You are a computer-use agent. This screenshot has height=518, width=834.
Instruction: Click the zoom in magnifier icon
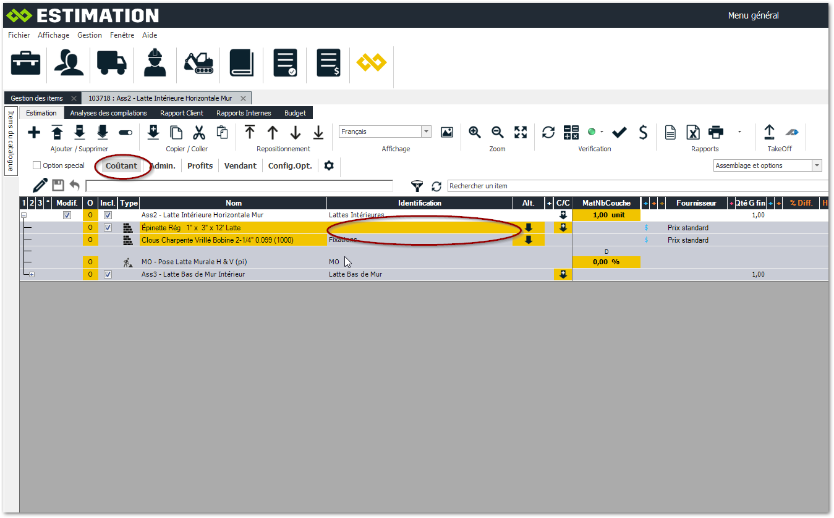[x=475, y=132]
